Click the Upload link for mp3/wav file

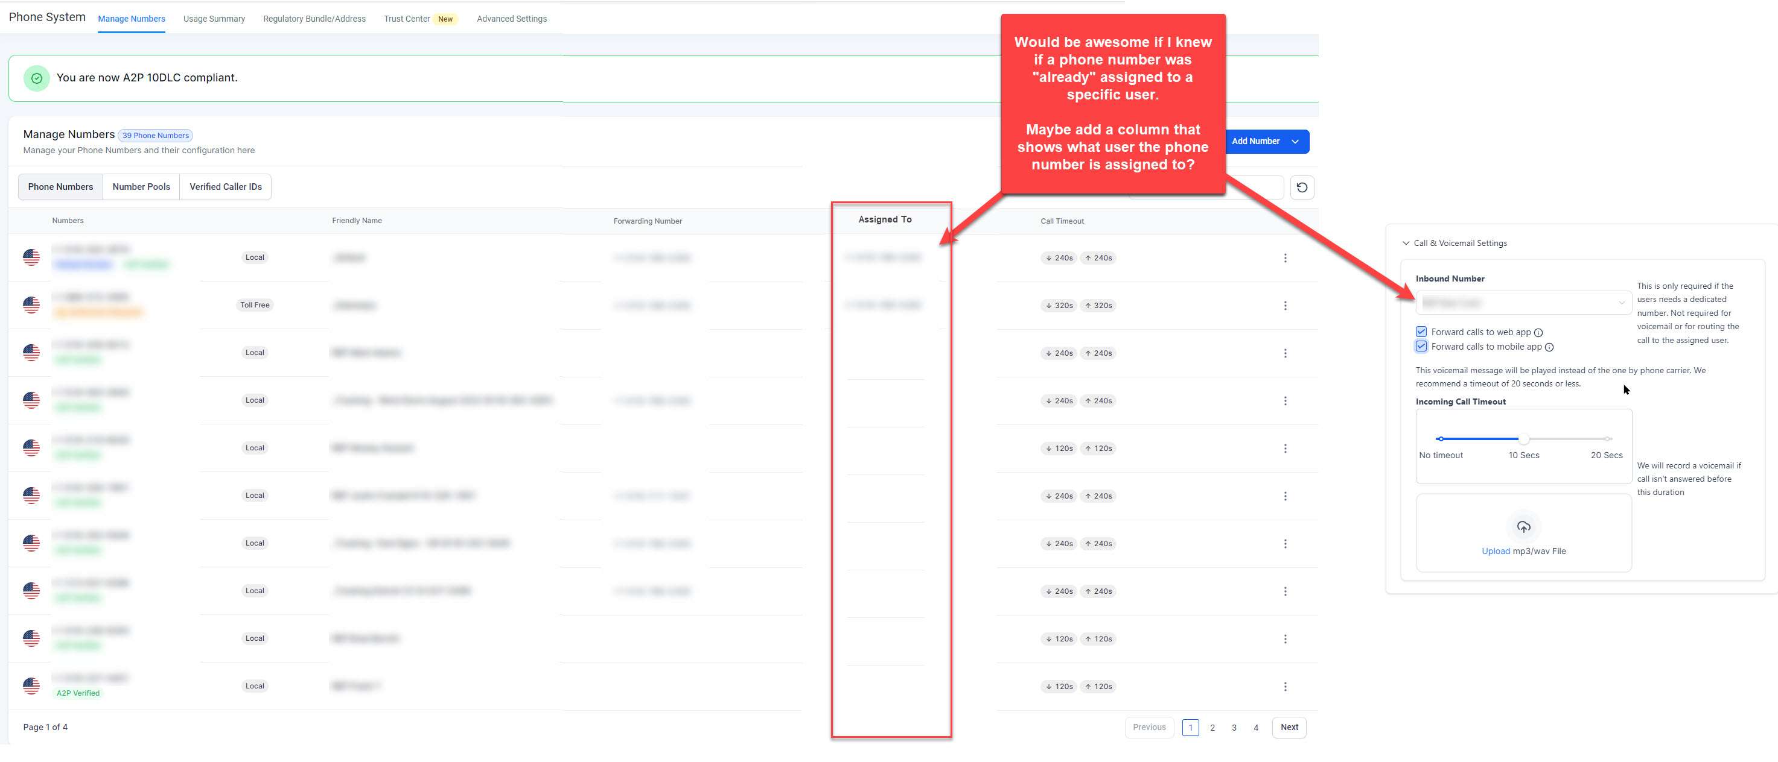(1495, 552)
